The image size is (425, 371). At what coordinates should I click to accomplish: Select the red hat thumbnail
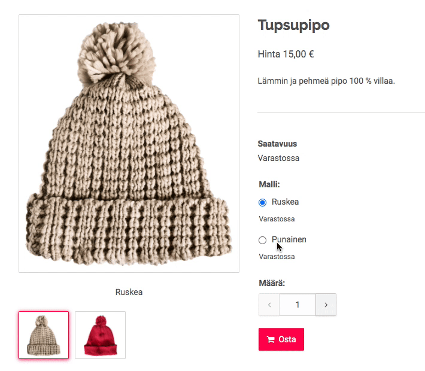click(101, 335)
